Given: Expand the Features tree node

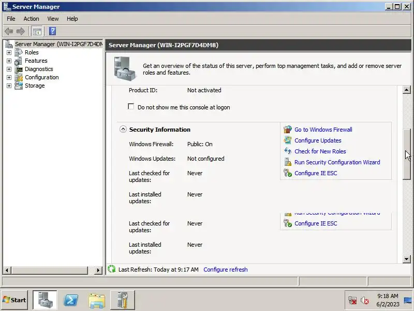Looking at the screenshot, I should (9, 61).
